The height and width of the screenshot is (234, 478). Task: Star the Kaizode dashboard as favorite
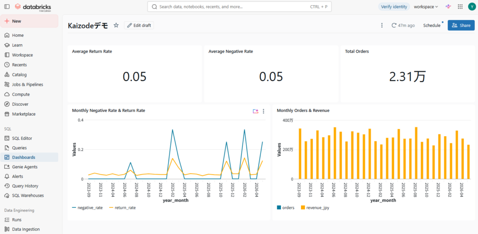116,25
